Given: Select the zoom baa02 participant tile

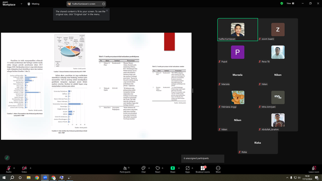Looking at the screenshot, I should click(278, 30).
